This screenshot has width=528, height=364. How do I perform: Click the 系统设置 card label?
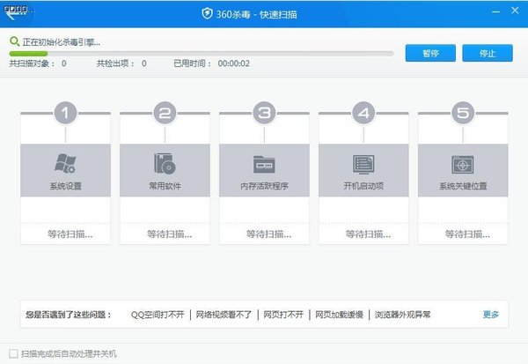click(66, 186)
